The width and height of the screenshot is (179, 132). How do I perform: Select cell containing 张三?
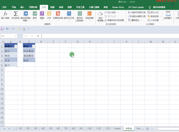(11, 50)
